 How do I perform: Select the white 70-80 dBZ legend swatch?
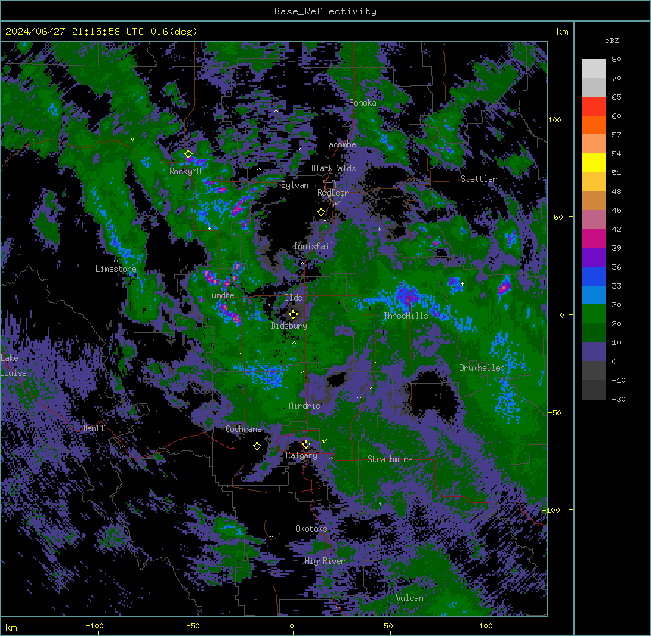click(x=594, y=69)
